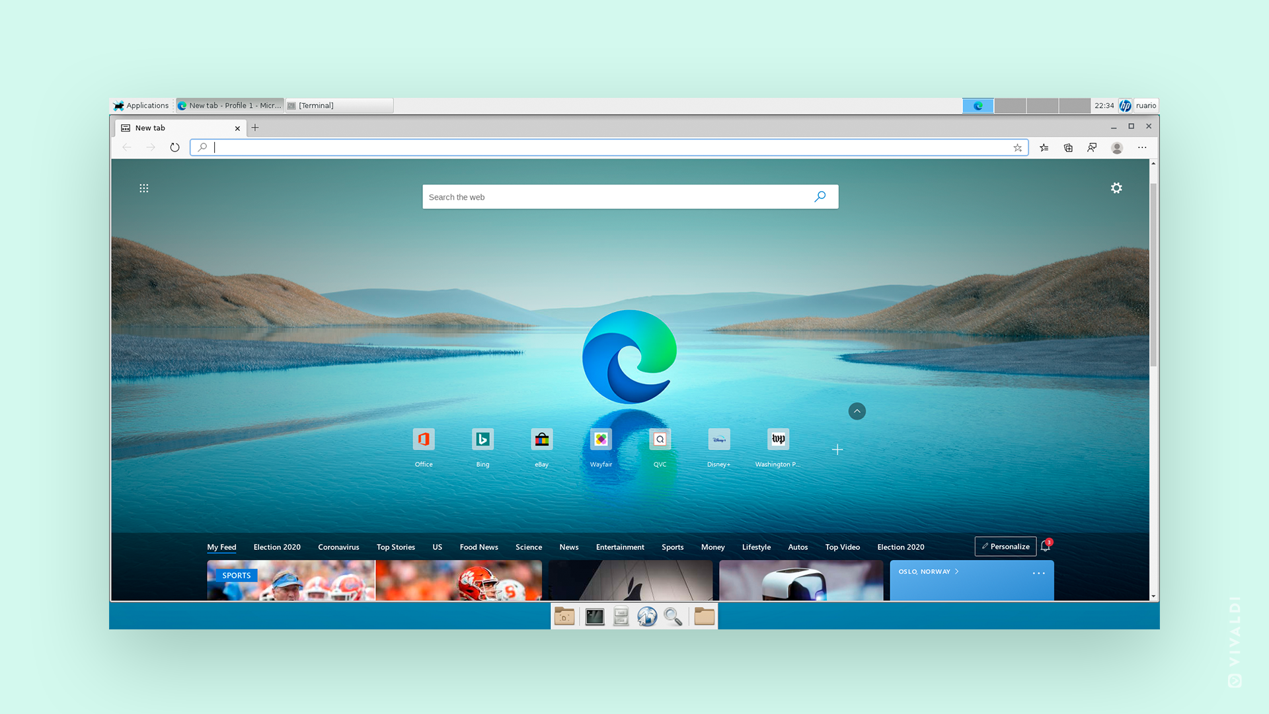Click the Add new shortcut plus button
Screen dimensions: 1269x714
click(837, 449)
